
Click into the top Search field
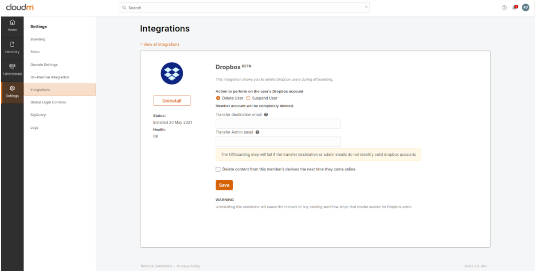tap(245, 8)
